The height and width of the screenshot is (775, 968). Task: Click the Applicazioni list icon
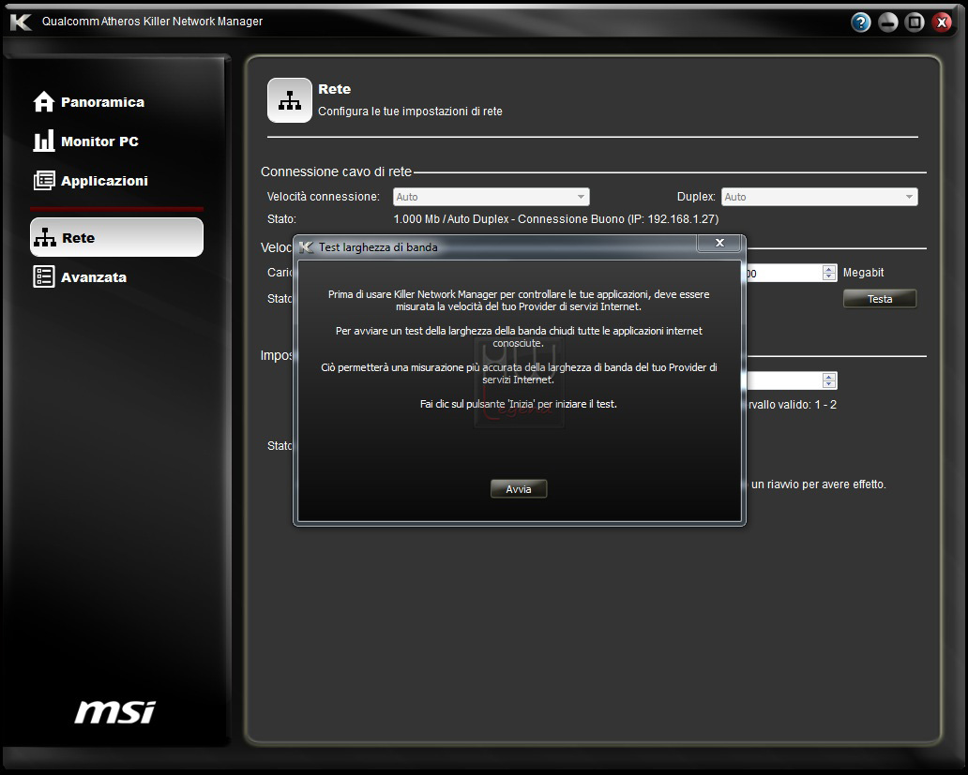point(44,181)
